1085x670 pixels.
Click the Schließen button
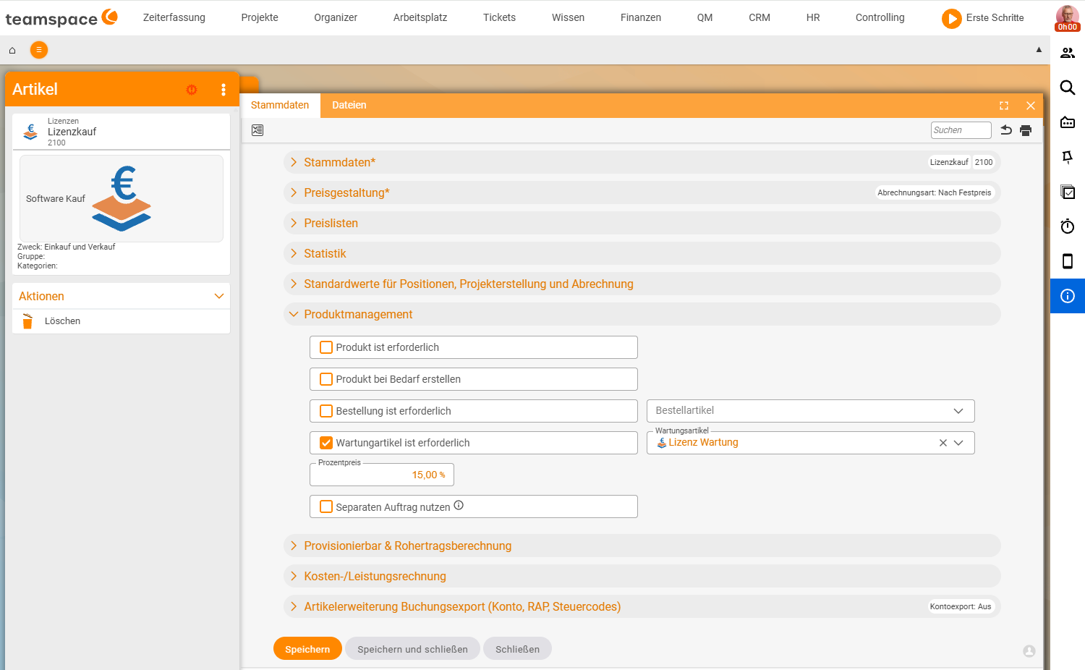[517, 649]
